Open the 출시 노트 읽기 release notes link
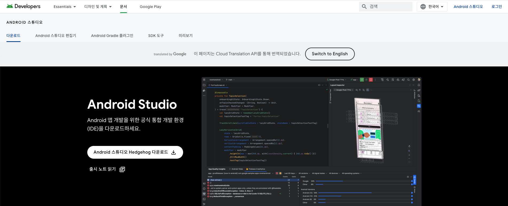This screenshot has width=508, height=206. pos(107,169)
